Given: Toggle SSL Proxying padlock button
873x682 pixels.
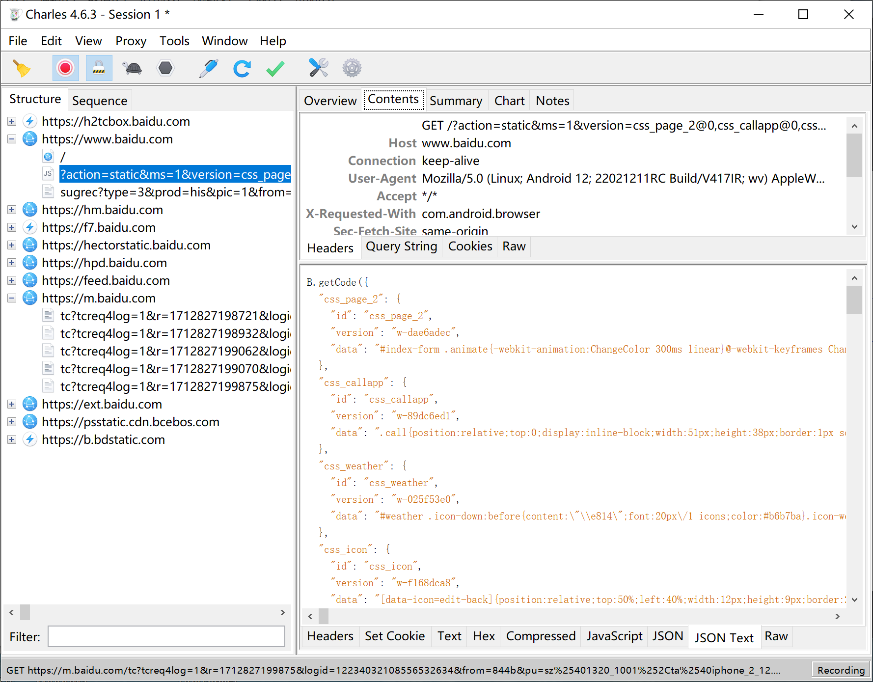Looking at the screenshot, I should [99, 68].
